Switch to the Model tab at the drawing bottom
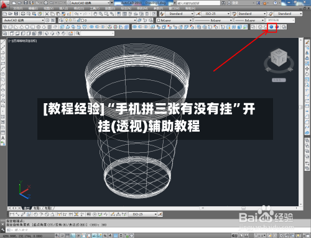 (27, 208)
